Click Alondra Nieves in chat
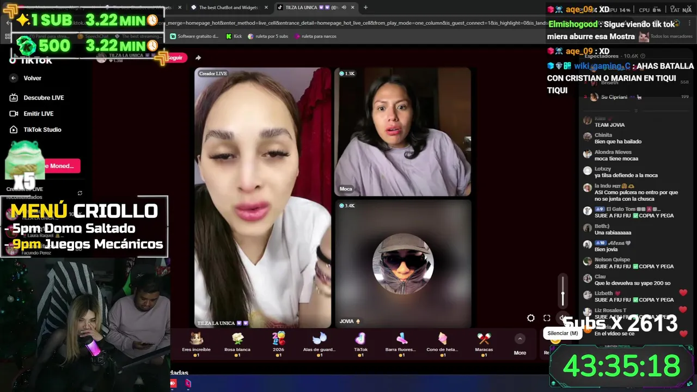The height and width of the screenshot is (392, 697). pyautogui.click(x=613, y=152)
